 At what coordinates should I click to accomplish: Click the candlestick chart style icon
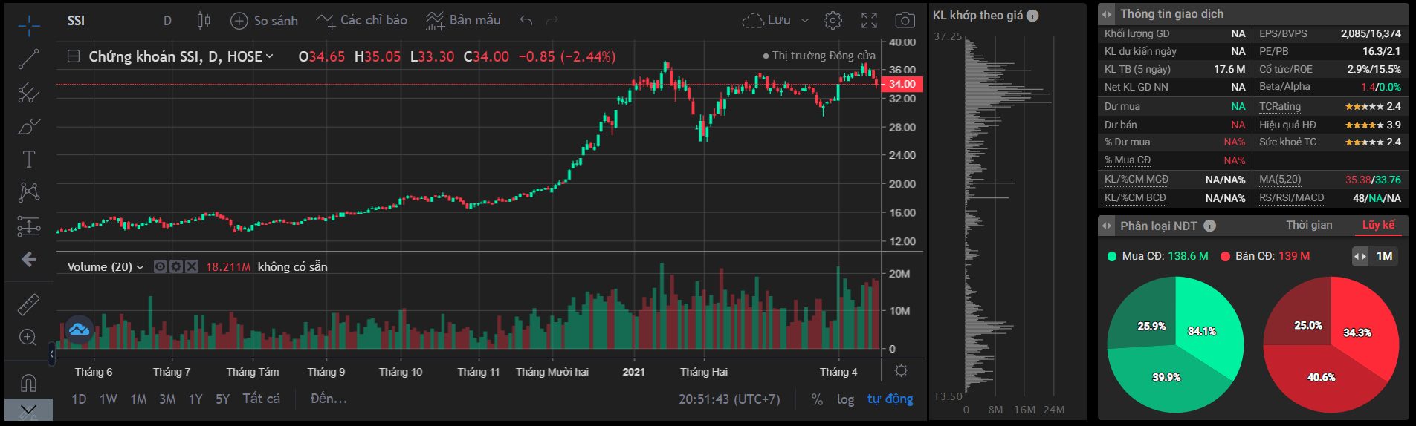pyautogui.click(x=204, y=21)
